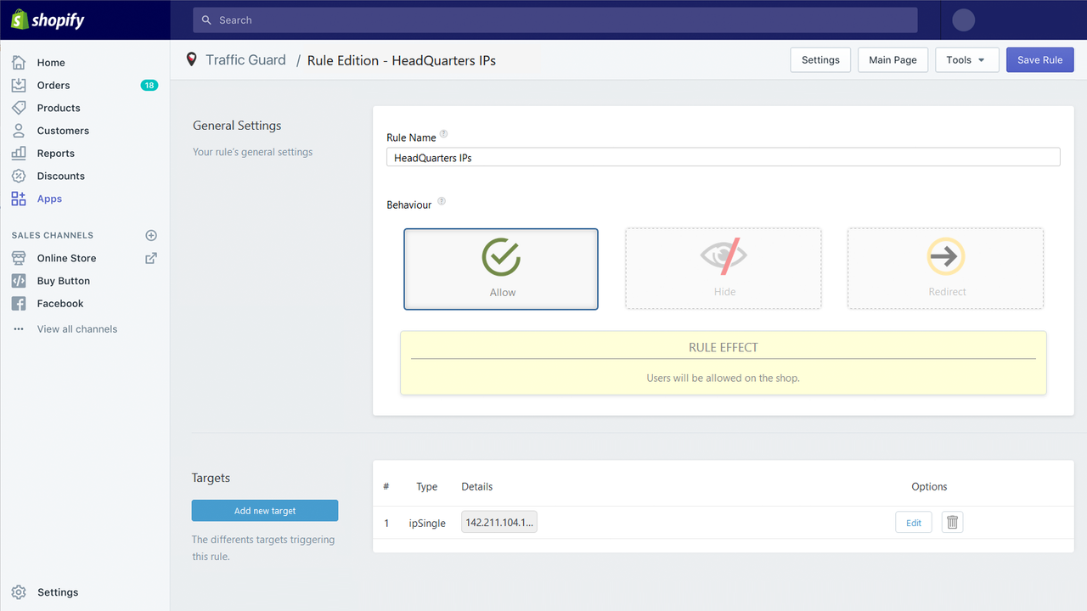Image resolution: width=1087 pixels, height=611 pixels.
Task: Select the Hide behaviour option
Action: click(x=723, y=268)
